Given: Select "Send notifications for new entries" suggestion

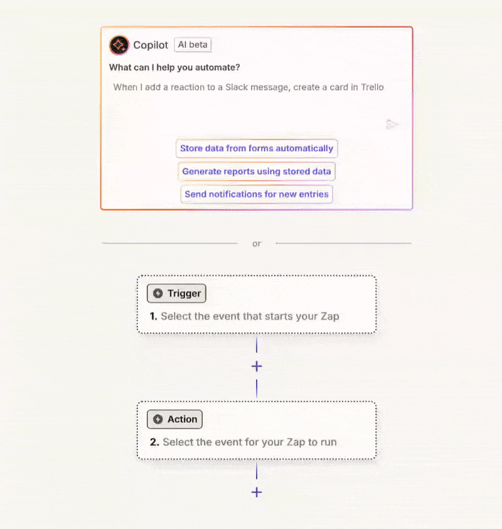Looking at the screenshot, I should [x=257, y=195].
